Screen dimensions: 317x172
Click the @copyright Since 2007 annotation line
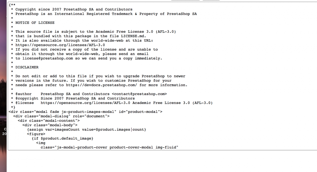tap(73, 99)
